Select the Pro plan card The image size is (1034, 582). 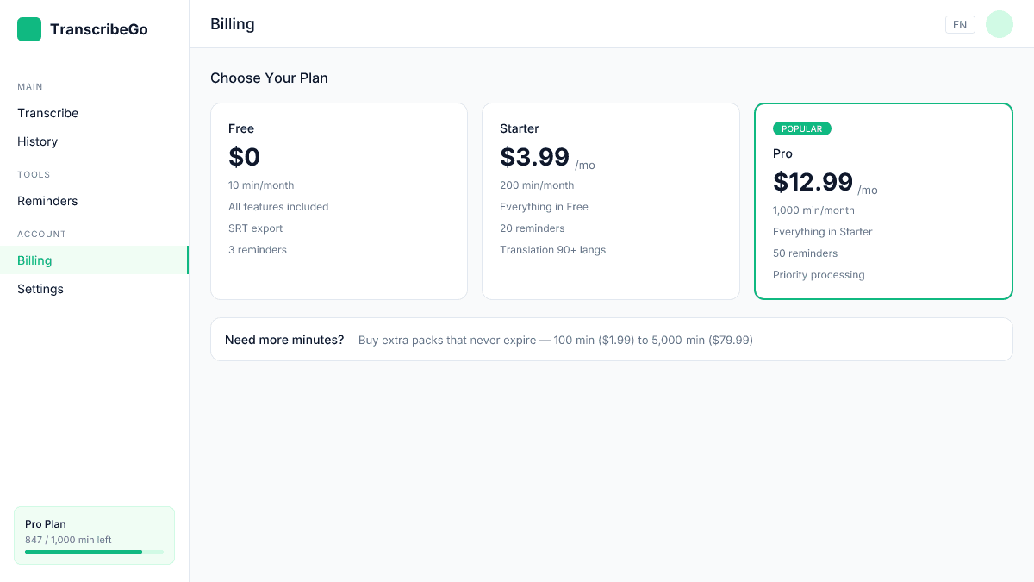883,201
